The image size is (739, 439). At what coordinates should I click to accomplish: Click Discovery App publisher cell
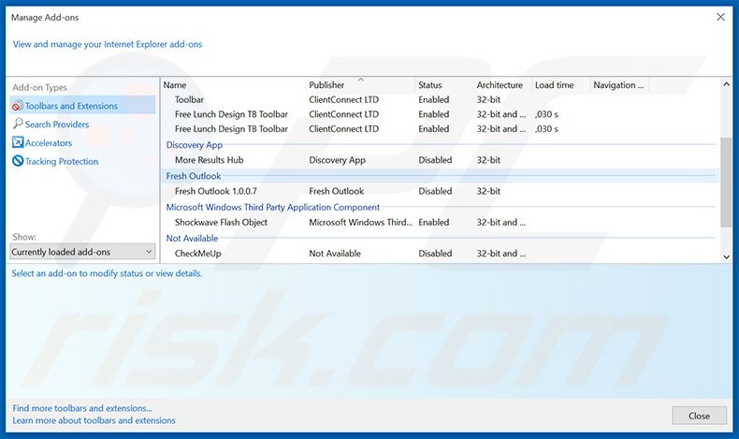(337, 160)
